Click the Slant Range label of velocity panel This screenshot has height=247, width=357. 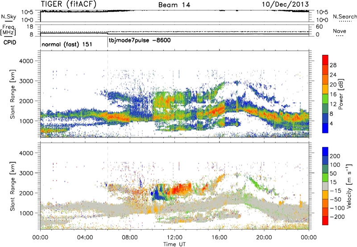click(13, 186)
